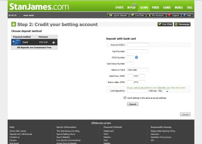Click 'All deposits are Commission Free' text
The width and height of the screenshot is (202, 144).
pos(34,48)
